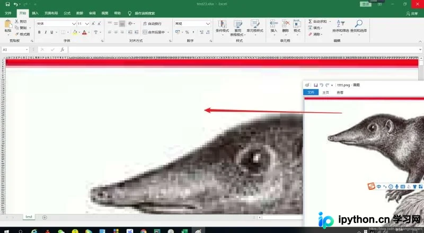Screen dimensions: 424x233
Task: Open the 文件 menu in Excel
Action: [8, 13]
